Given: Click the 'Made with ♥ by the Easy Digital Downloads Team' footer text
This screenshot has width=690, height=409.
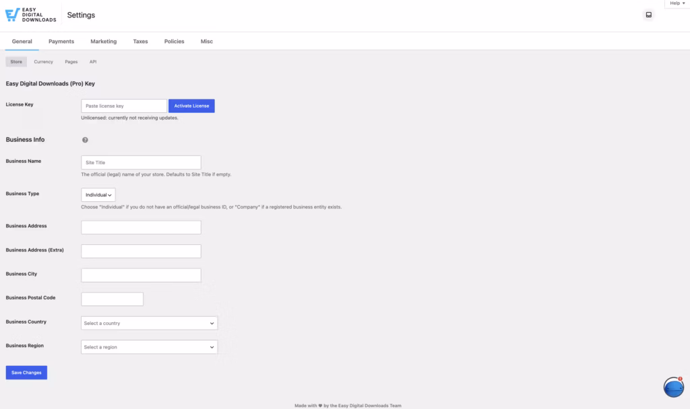Looking at the screenshot, I should click(x=348, y=406).
